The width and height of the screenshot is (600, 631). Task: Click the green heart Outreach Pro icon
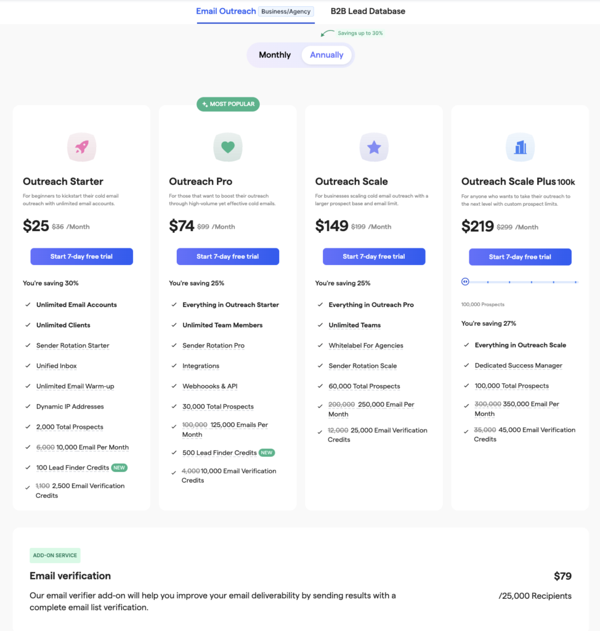pyautogui.click(x=228, y=147)
